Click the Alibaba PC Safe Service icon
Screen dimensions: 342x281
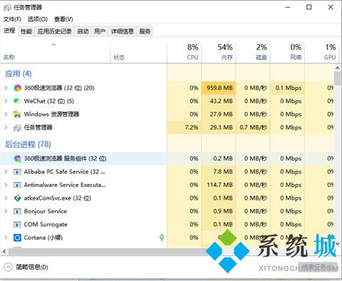coord(17,172)
